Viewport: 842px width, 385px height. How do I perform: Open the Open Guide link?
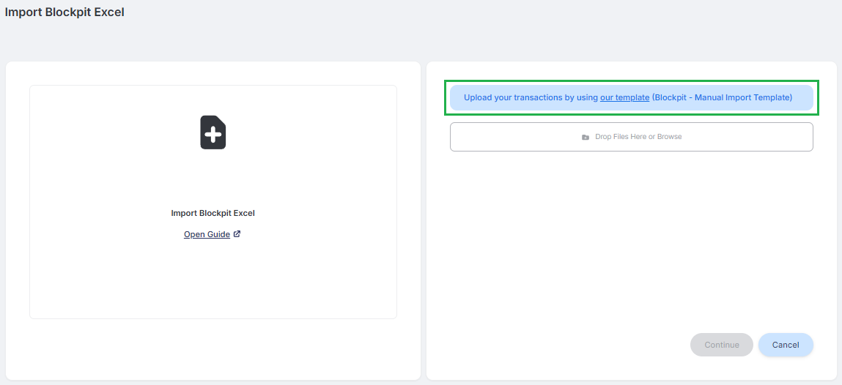(207, 234)
